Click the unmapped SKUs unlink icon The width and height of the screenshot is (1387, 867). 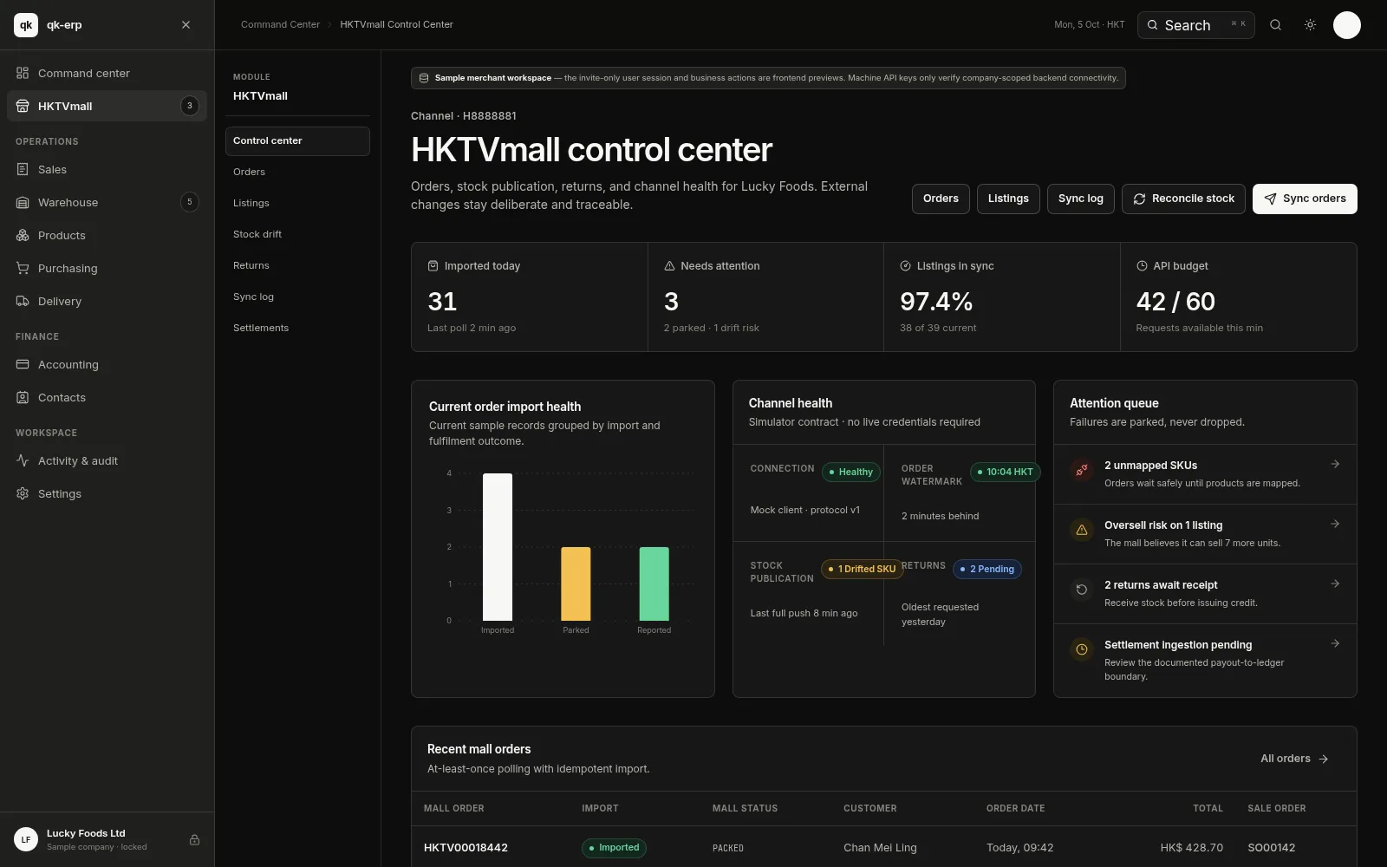[1081, 470]
